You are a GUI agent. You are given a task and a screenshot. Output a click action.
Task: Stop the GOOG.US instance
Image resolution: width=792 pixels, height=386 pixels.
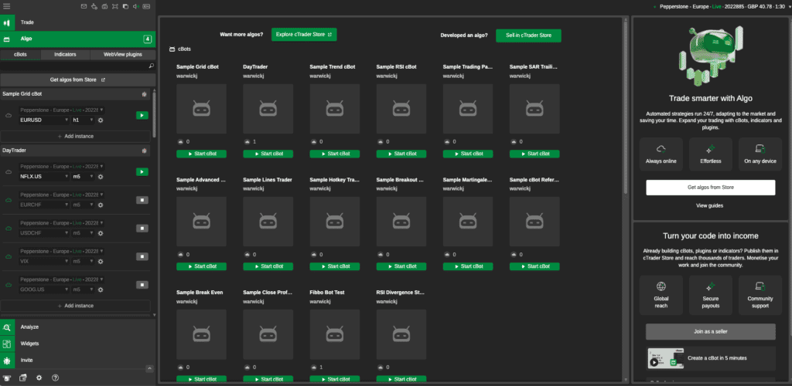tap(142, 285)
